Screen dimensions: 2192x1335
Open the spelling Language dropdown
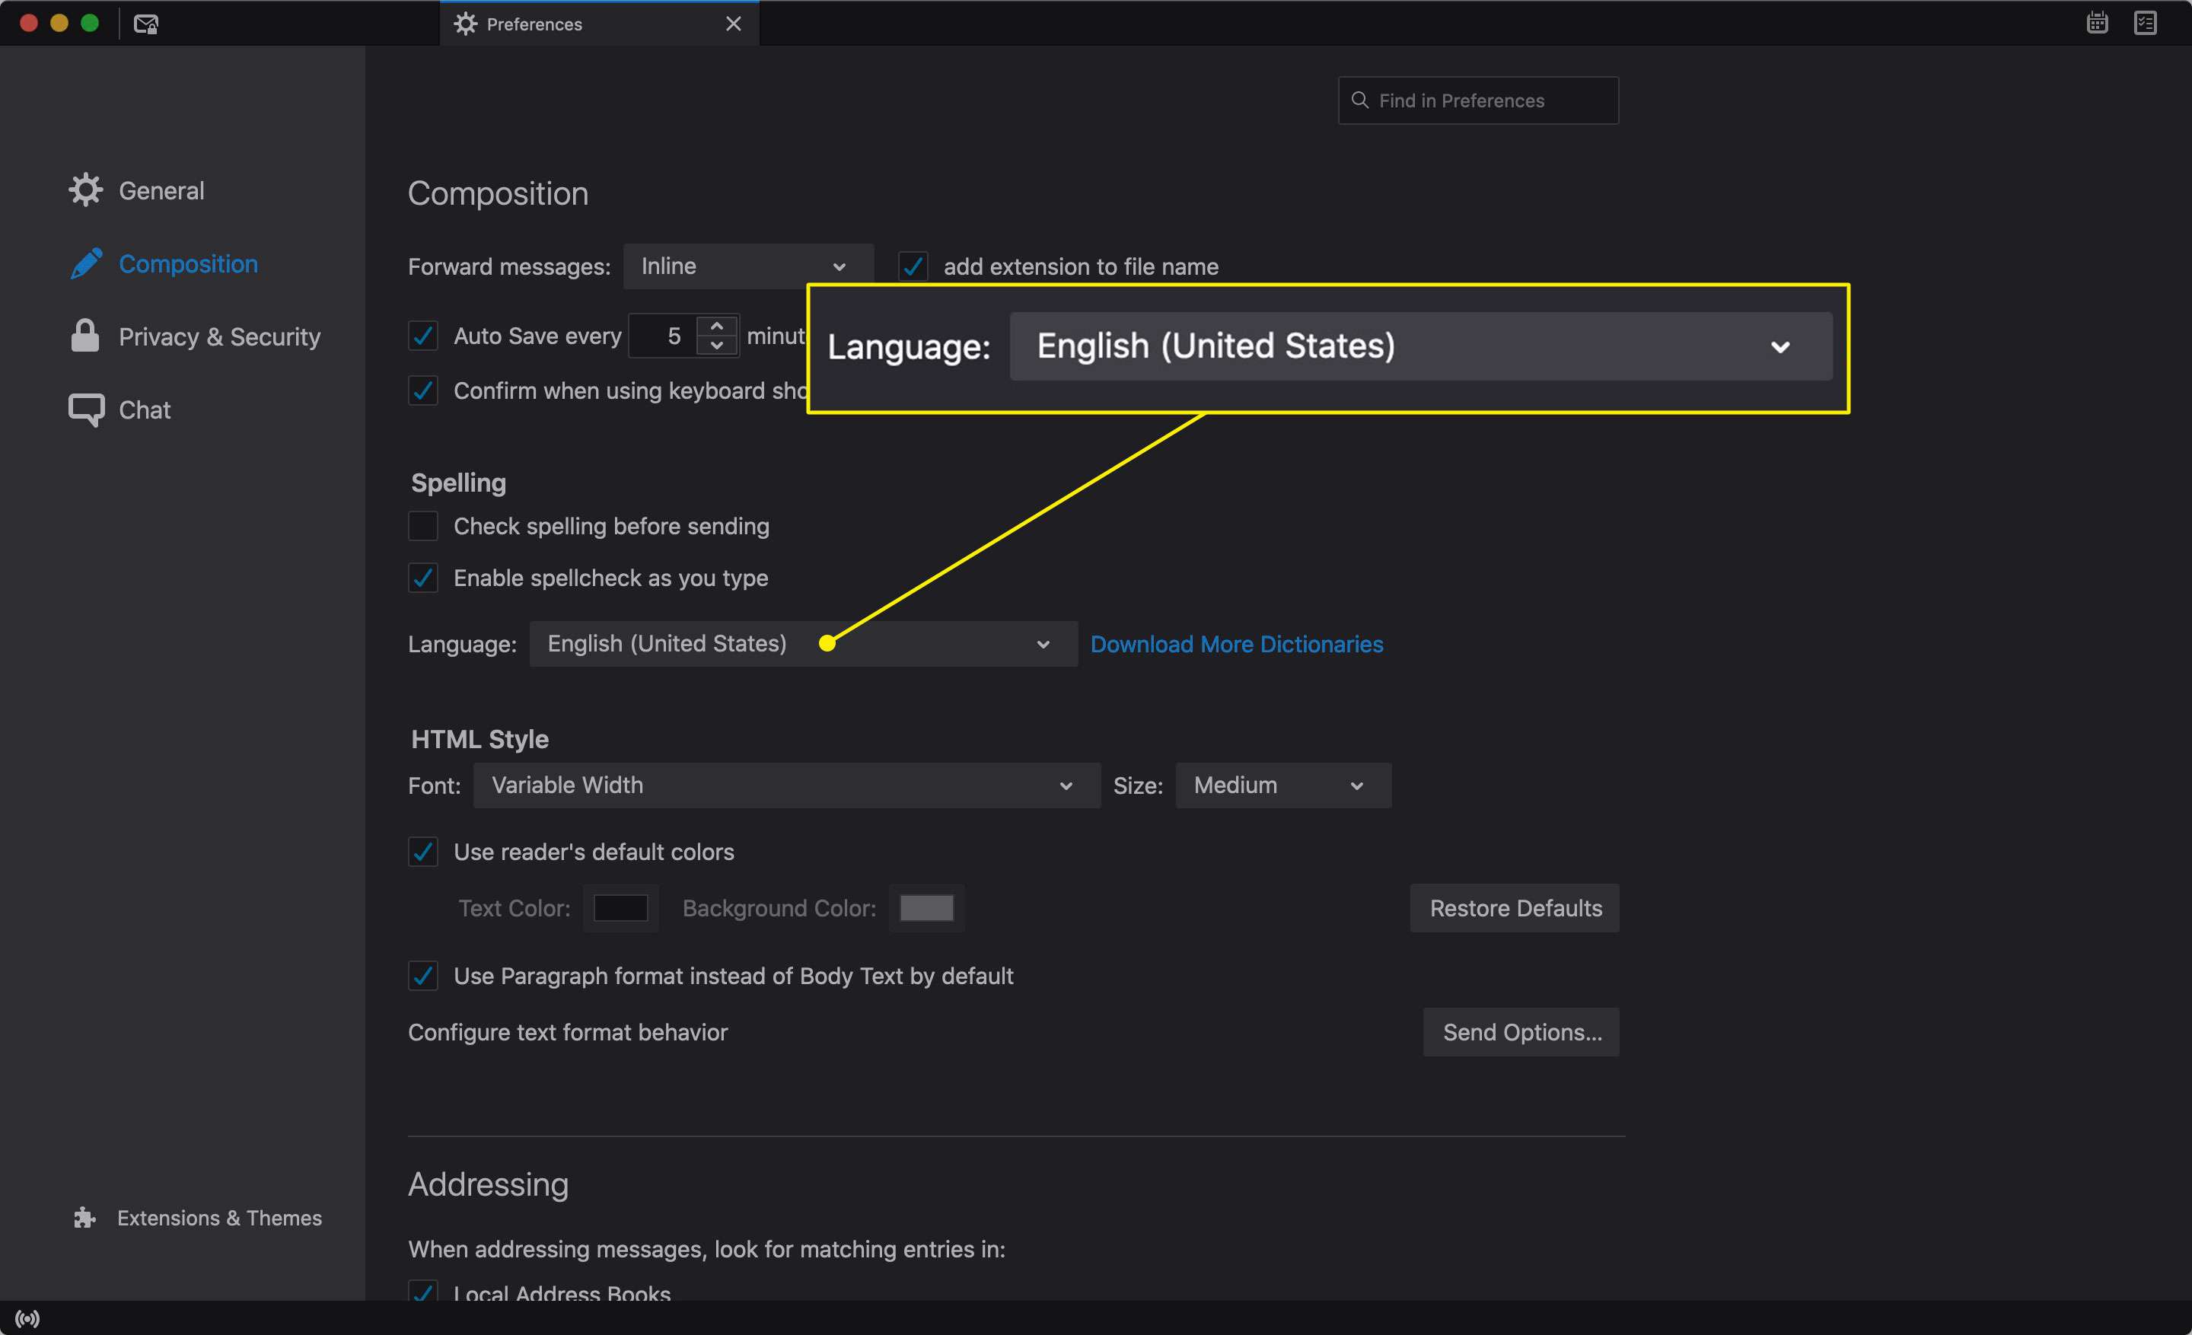803,643
